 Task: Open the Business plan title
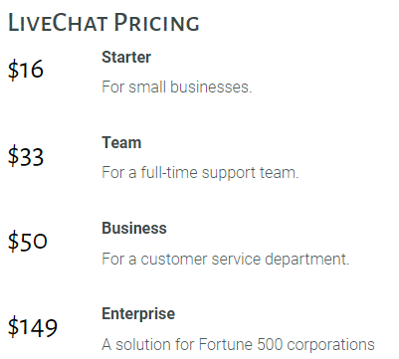[x=134, y=228]
